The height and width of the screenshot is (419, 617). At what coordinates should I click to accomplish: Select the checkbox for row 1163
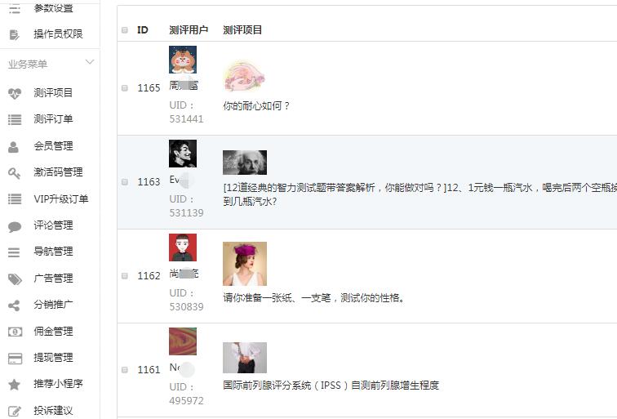tap(125, 182)
